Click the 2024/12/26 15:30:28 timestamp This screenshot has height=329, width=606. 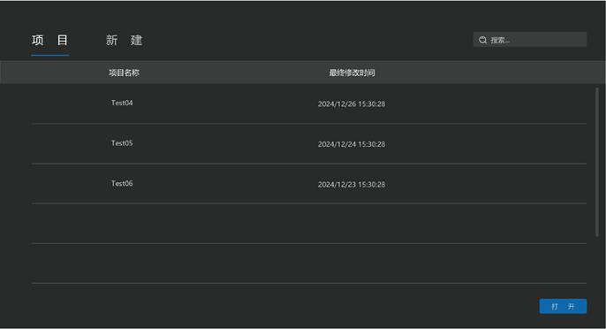click(x=352, y=103)
